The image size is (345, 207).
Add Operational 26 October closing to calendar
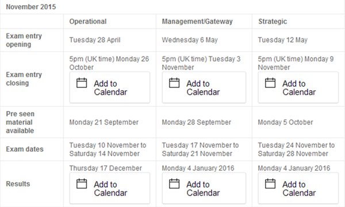coord(110,87)
